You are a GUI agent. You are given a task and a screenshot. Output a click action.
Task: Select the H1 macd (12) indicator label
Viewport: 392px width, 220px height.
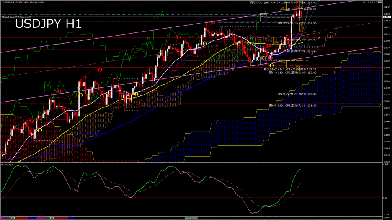tap(8, 165)
